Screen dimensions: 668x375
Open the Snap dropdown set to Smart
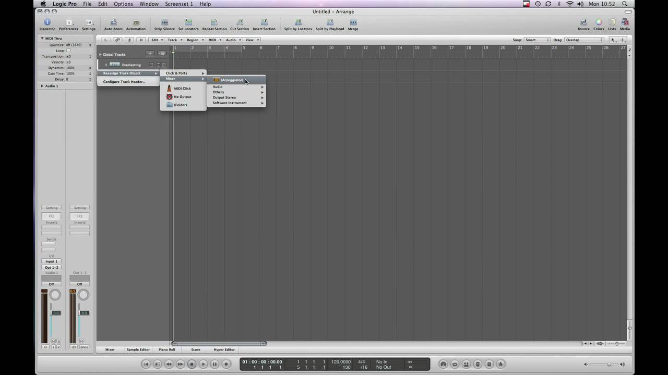(538, 40)
